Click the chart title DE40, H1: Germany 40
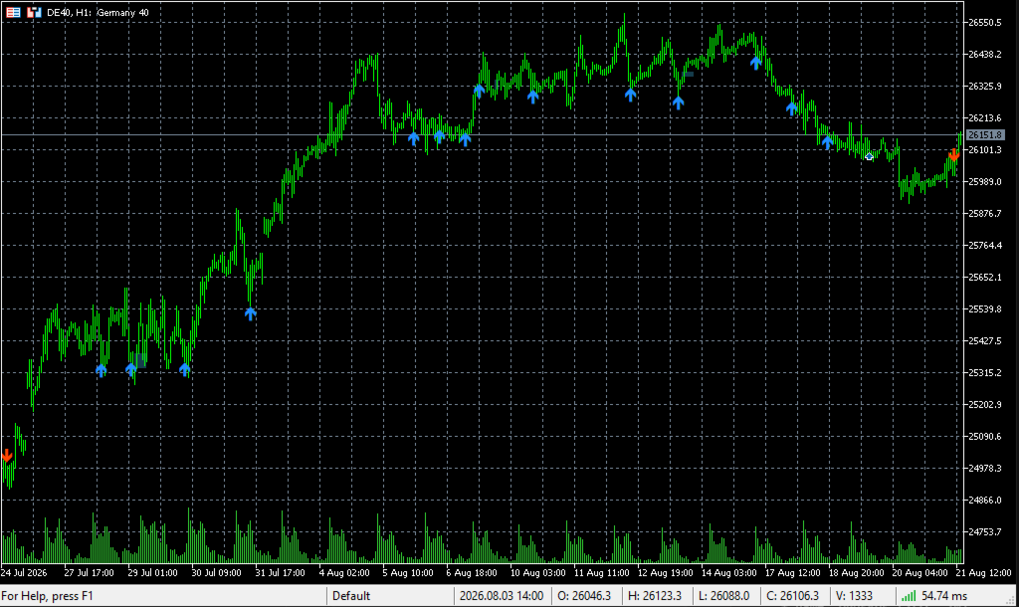This screenshot has width=1019, height=607. point(98,12)
